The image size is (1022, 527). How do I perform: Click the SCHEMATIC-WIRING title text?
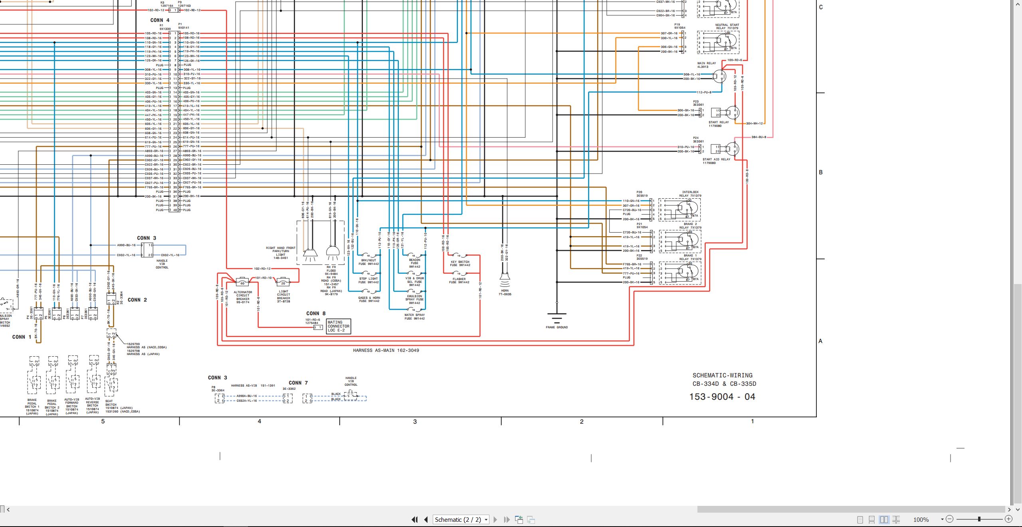point(722,375)
